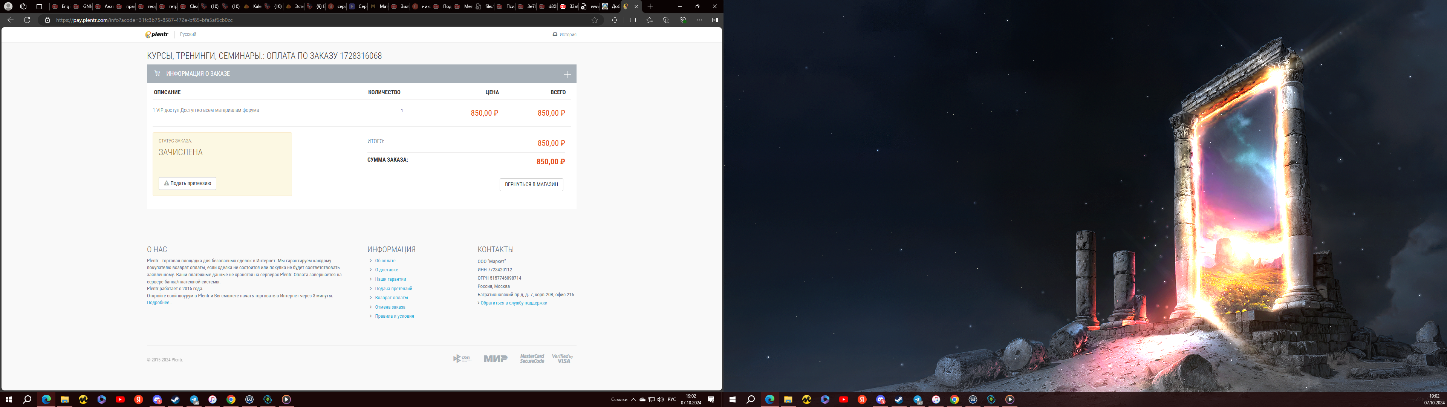The width and height of the screenshot is (1447, 407).
Task: Open the Русский language selector
Action: click(188, 34)
